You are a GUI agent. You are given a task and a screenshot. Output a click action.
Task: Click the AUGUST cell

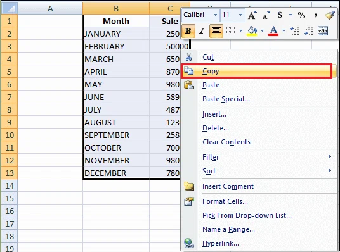pyautogui.click(x=116, y=122)
